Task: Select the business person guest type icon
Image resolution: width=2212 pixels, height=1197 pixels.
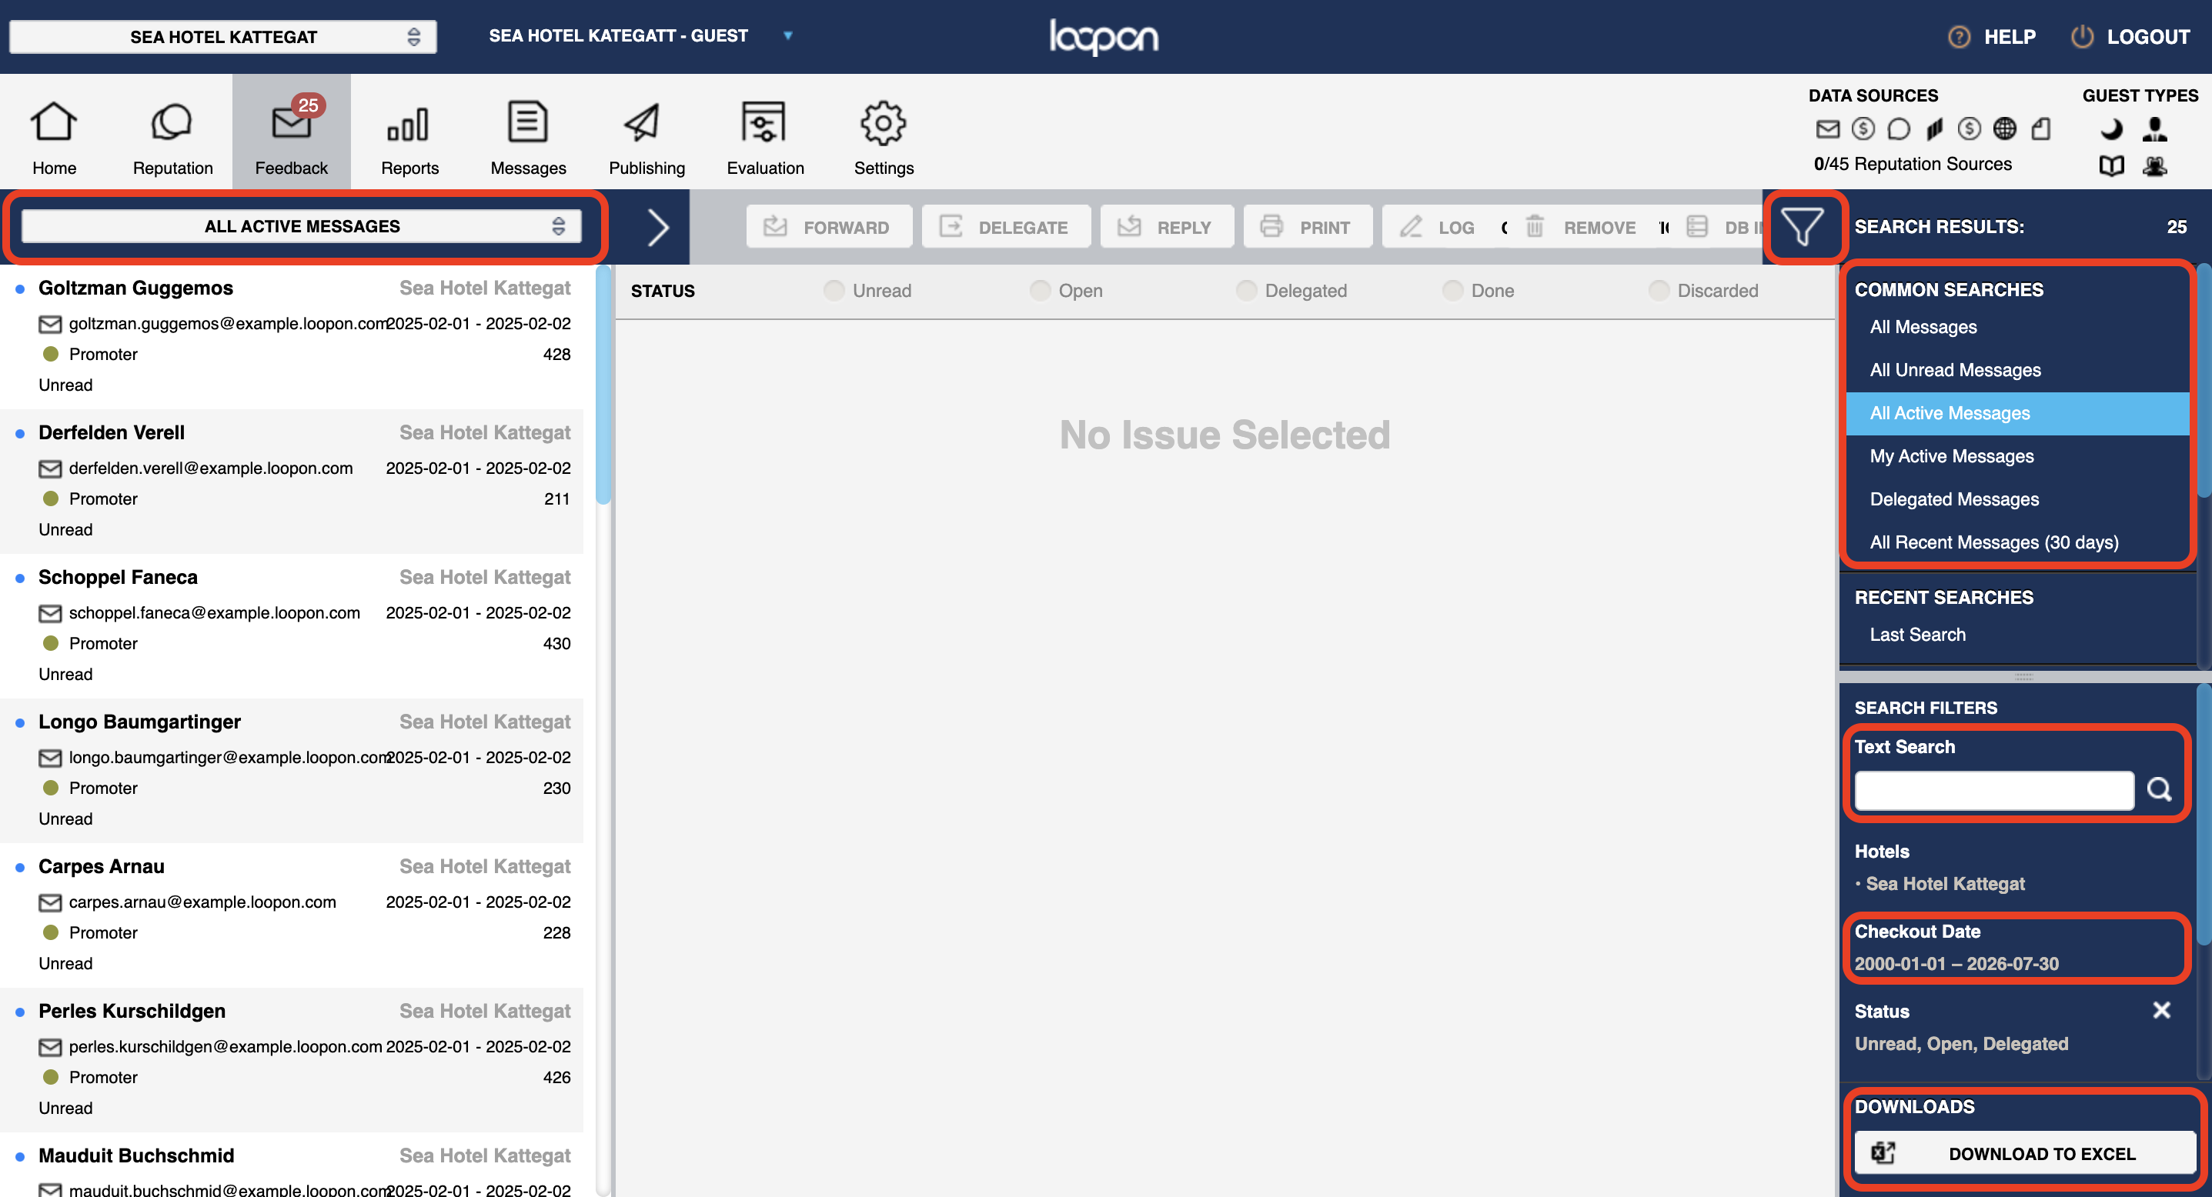Action: 2154,129
